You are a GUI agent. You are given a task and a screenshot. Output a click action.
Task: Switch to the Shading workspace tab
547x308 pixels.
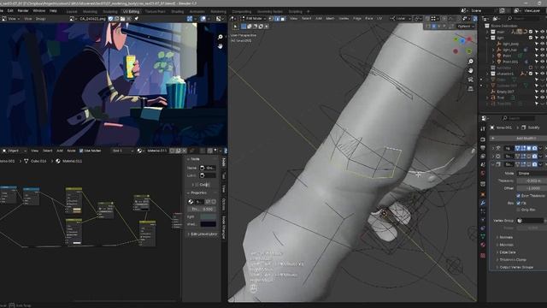(177, 11)
